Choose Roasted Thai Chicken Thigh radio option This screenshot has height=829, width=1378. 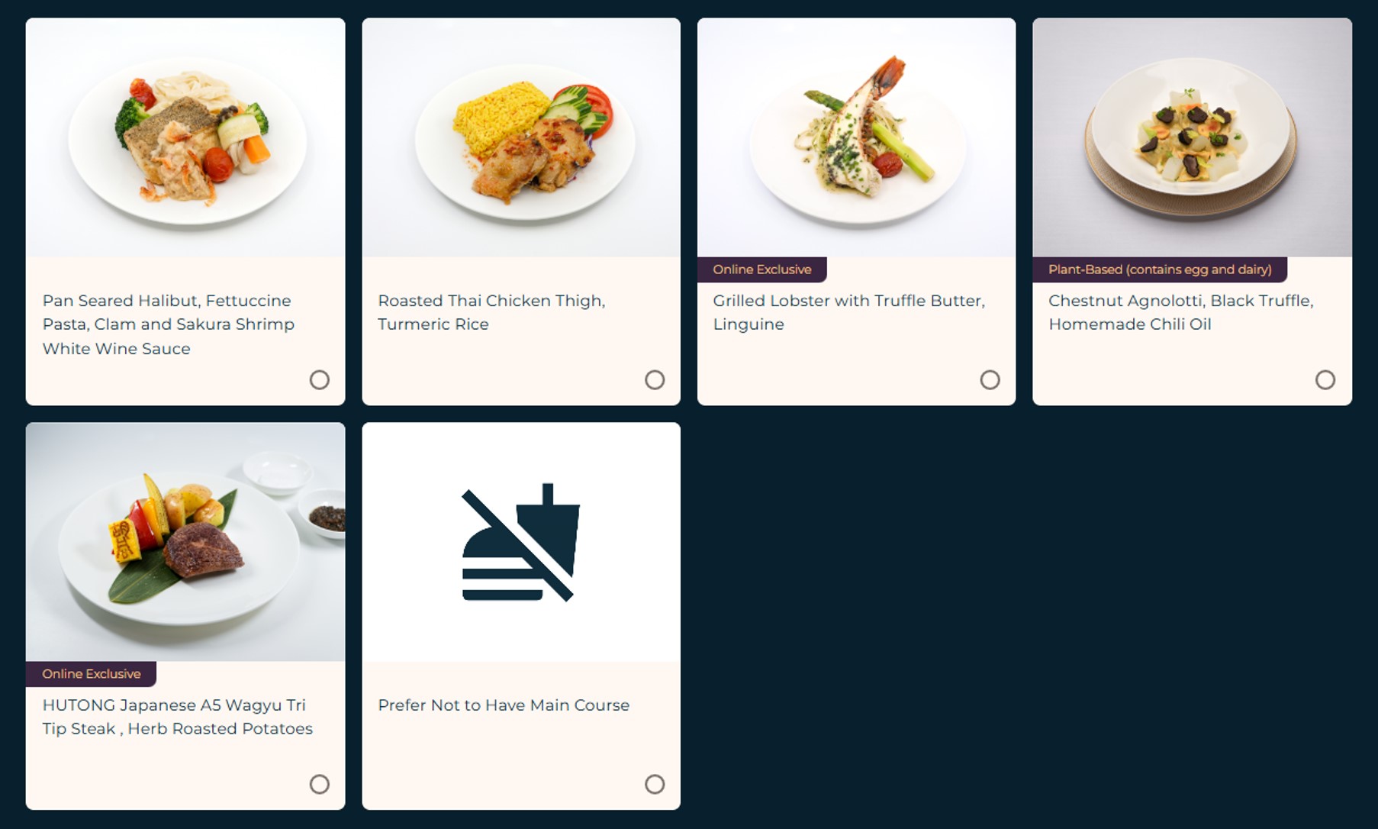point(655,379)
